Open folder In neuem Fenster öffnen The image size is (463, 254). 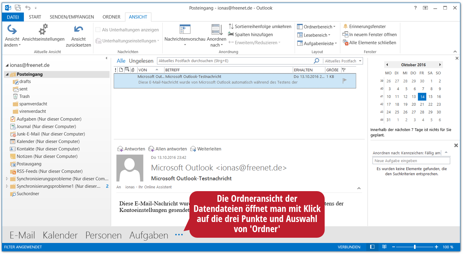(x=370, y=35)
